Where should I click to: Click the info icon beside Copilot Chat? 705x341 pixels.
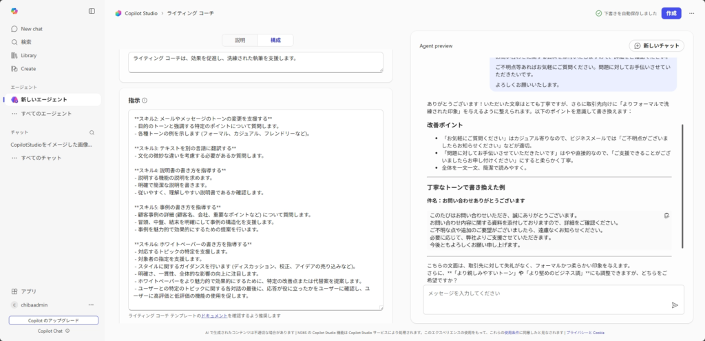67,331
